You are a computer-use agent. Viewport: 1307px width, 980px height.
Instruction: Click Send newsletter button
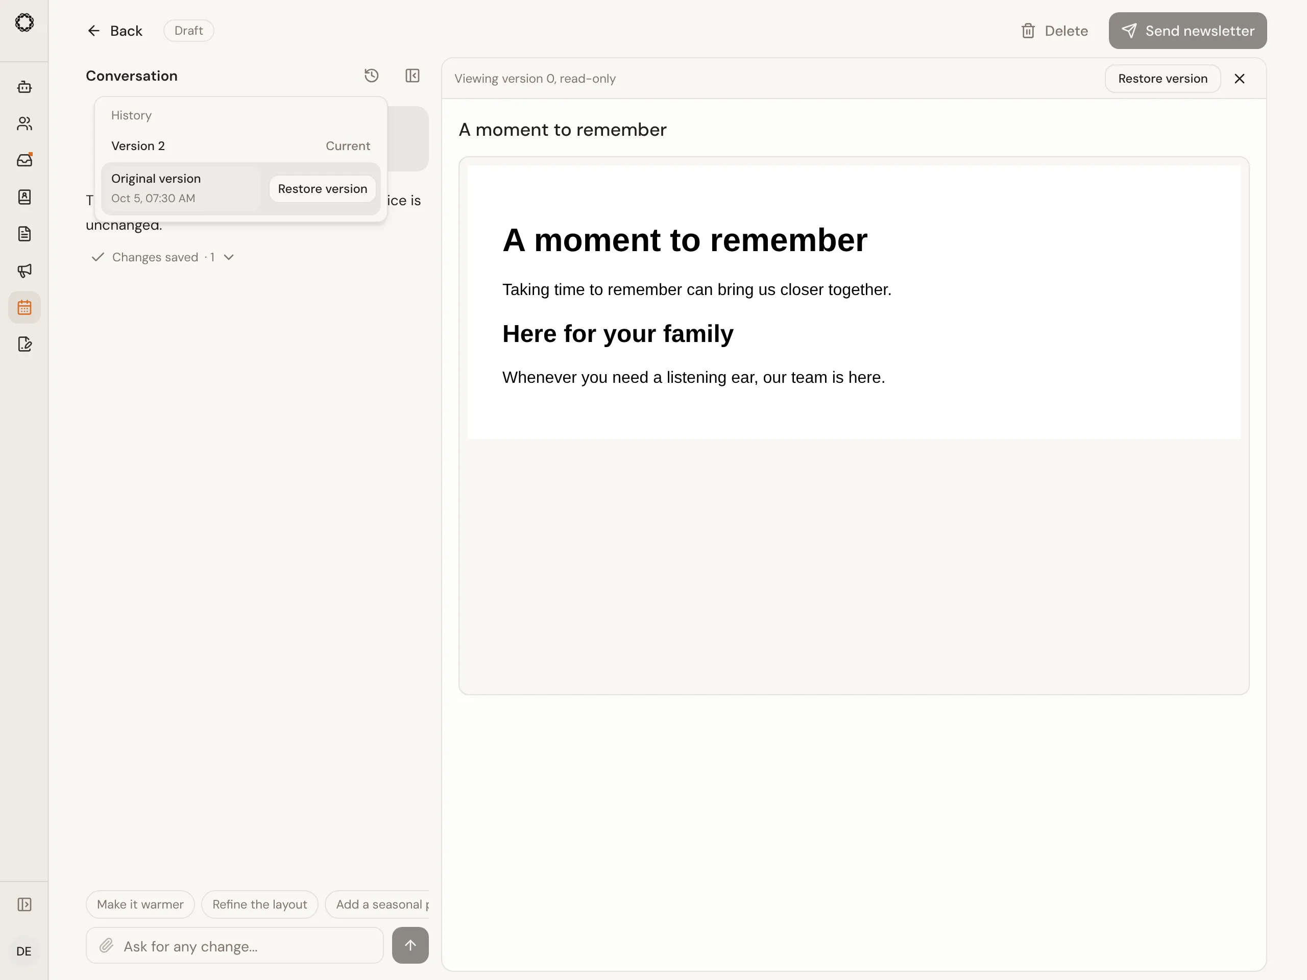pyautogui.click(x=1188, y=31)
